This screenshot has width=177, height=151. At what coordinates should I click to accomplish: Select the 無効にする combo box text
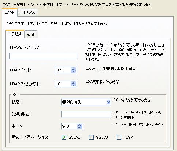click(x=71, y=102)
